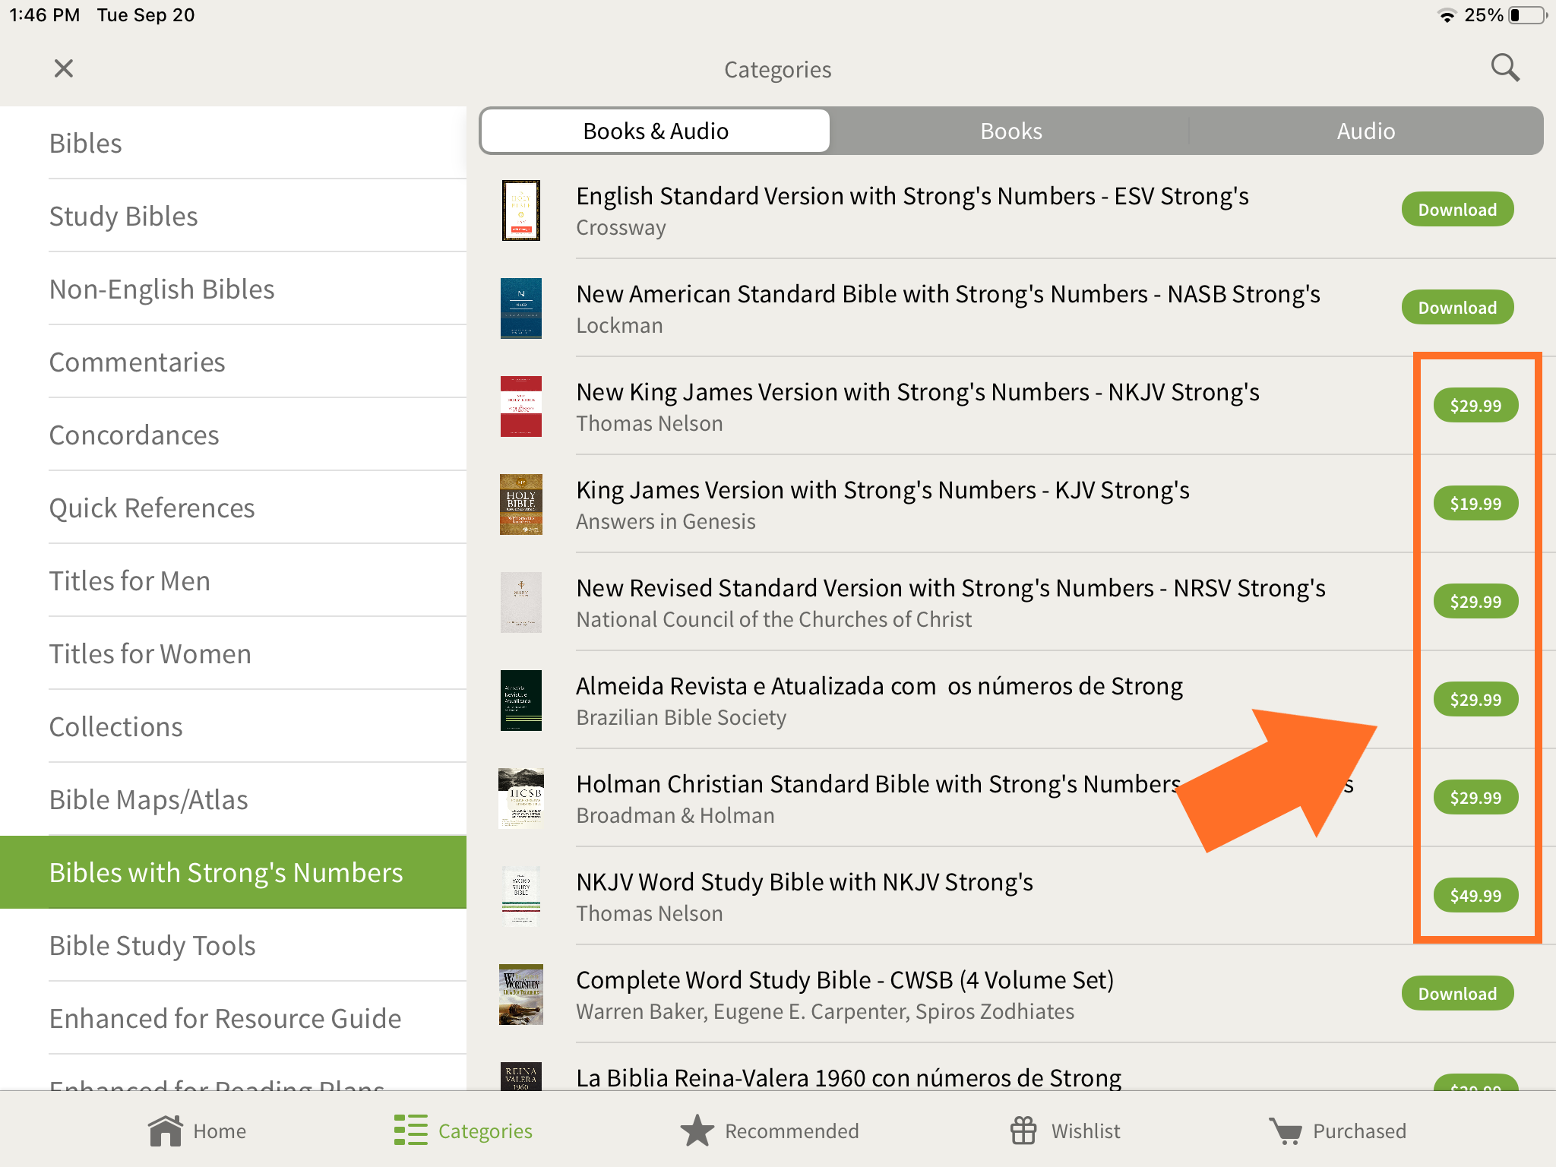Buy NKJV Word Study Bible for $49.99
1556x1167 pixels.
[1475, 896]
